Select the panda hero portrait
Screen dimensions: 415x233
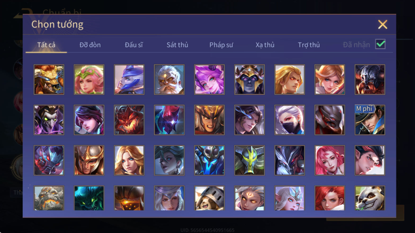click(370, 198)
